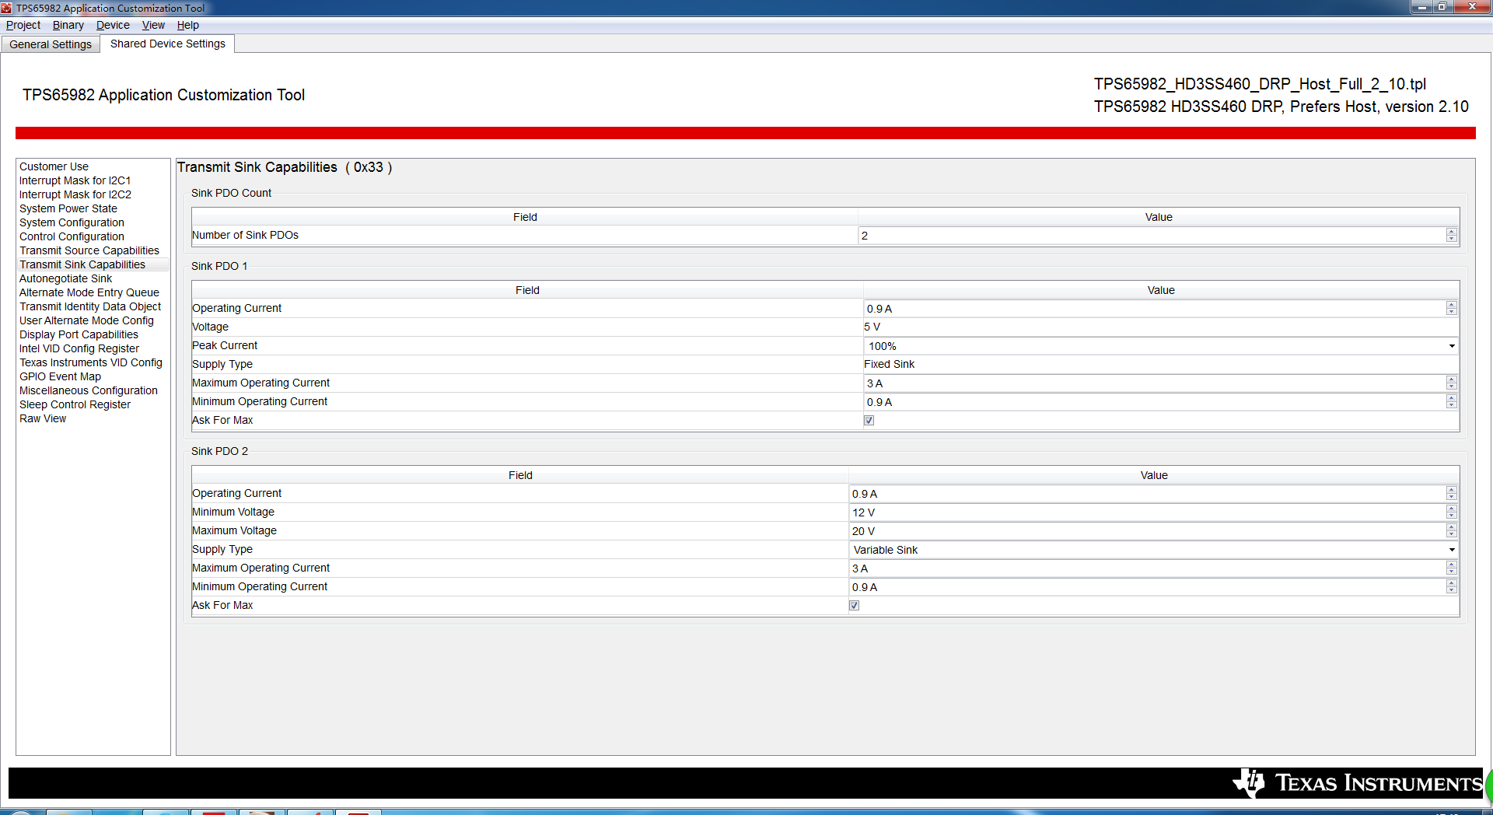Restore down the application window

(x=1442, y=7)
